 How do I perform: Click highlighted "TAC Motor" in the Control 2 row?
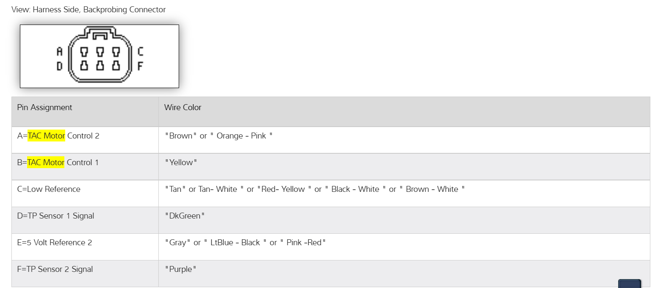tap(47, 136)
